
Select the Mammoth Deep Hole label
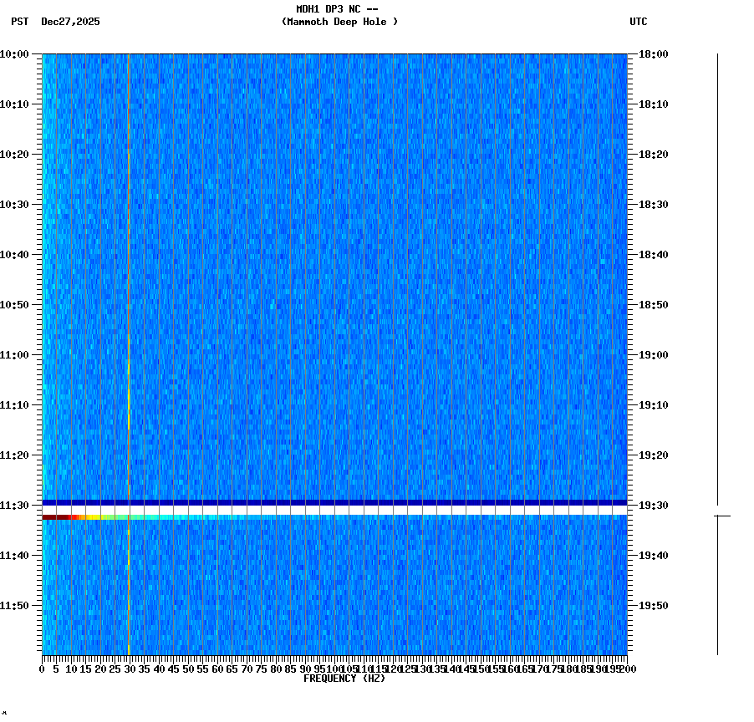339,23
